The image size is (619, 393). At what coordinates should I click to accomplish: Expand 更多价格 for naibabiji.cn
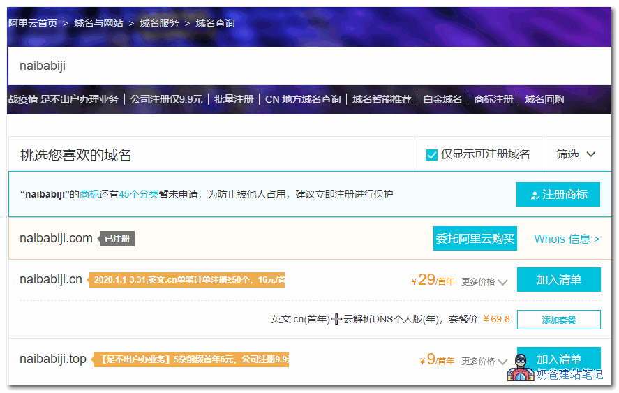click(484, 282)
